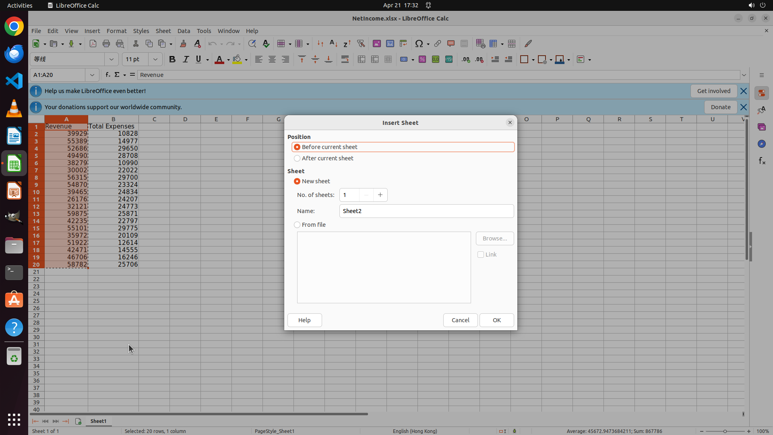Expand the font name dropdown
The height and width of the screenshot is (435, 773).
(112, 60)
